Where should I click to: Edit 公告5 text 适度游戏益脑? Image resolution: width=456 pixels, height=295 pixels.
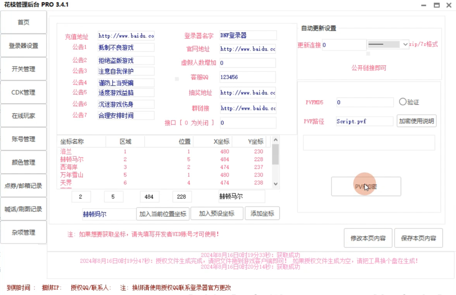(126, 93)
